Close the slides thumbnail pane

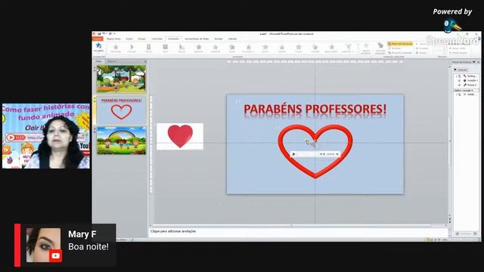click(145, 61)
